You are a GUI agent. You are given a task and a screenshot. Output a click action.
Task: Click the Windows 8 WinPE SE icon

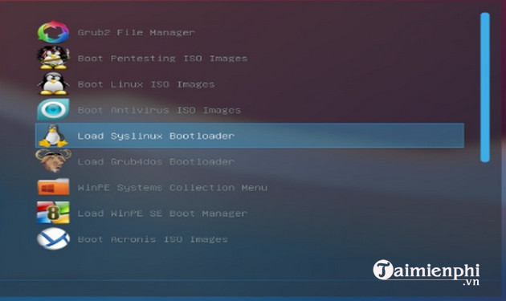[53, 213]
